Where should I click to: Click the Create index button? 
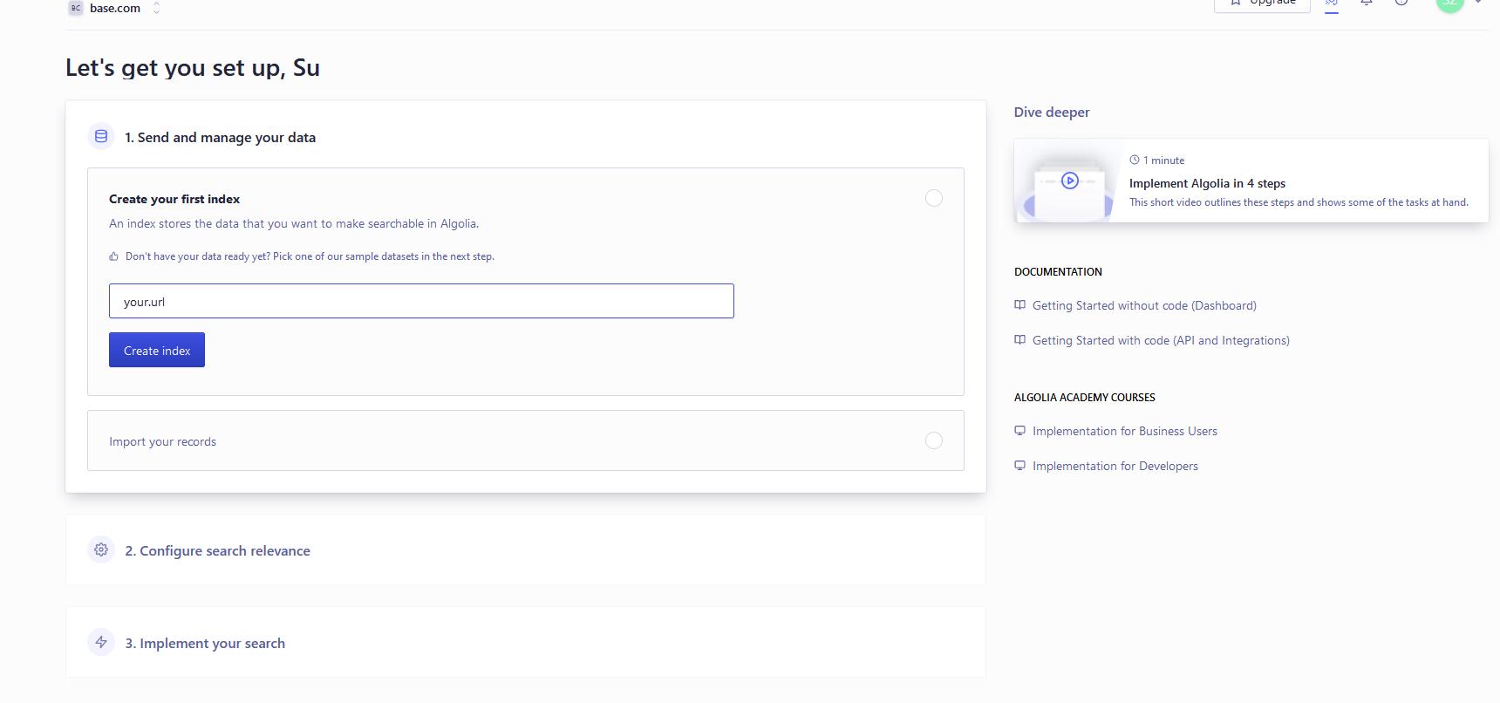pos(157,350)
